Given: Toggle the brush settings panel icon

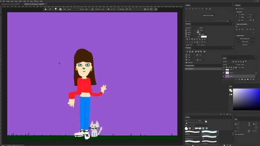Looking at the screenshot, I should click(x=61, y=9).
